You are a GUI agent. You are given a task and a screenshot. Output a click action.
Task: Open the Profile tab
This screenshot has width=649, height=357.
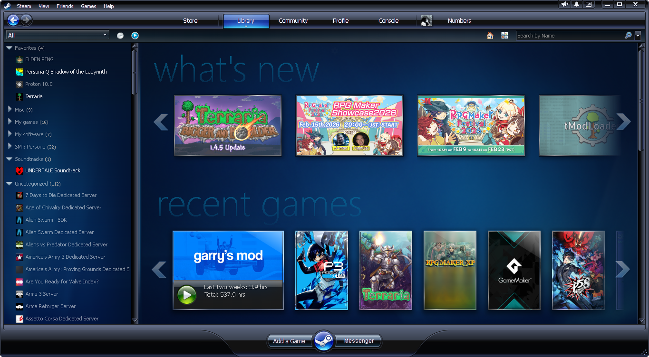point(341,21)
